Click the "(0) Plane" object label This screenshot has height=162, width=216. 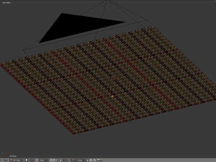(x=13, y=156)
